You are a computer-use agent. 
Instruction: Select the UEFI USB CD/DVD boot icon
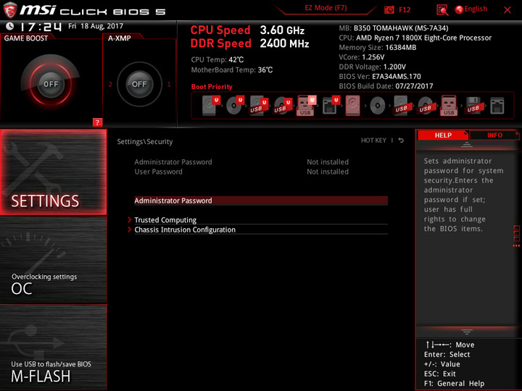[283, 106]
